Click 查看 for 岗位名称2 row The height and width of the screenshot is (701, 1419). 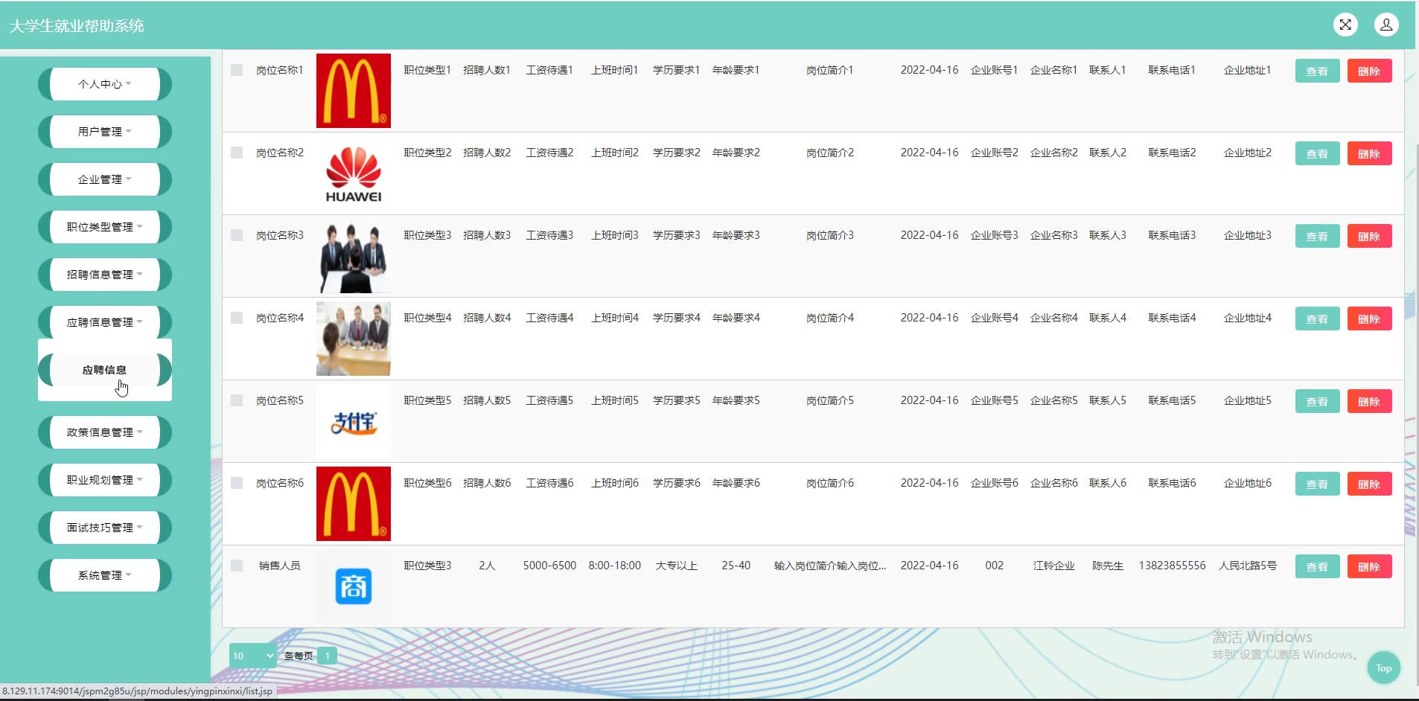point(1317,153)
